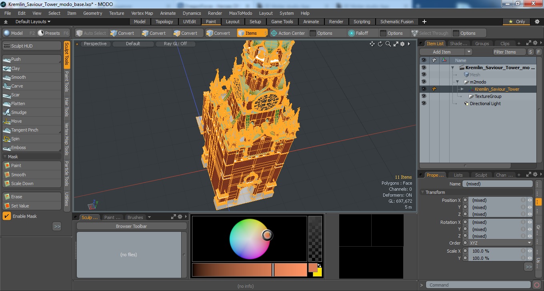Click the Auto Select button
Image resolution: width=544 pixels, height=291 pixels.
point(91,33)
